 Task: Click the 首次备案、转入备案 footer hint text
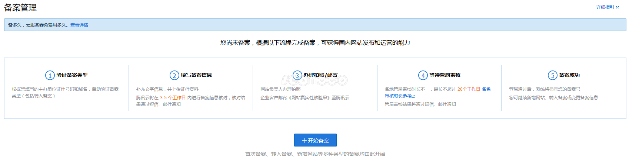tap(315, 154)
